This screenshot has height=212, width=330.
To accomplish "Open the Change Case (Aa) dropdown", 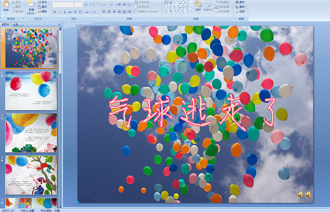I will [87, 12].
